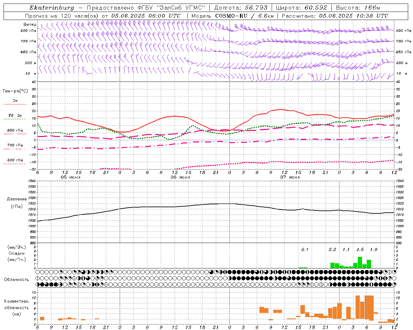Click the 'Облачность' cloud cover label
The width and height of the screenshot is (413, 330).
(x=16, y=280)
